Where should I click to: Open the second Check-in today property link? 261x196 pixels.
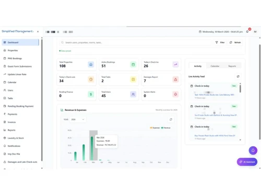[216, 115]
